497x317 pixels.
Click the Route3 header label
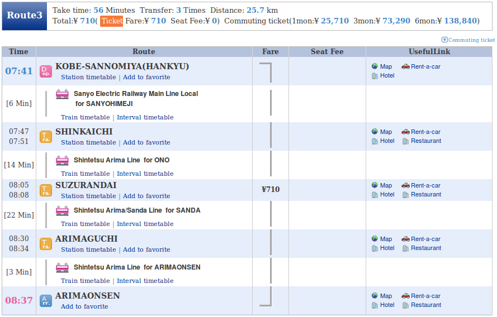[25, 16]
